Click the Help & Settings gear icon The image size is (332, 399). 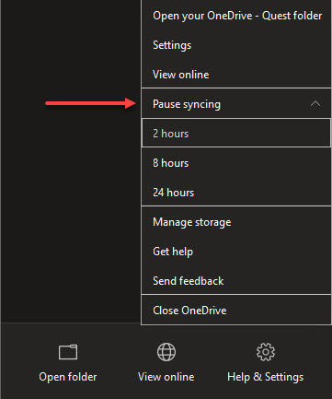tap(266, 352)
